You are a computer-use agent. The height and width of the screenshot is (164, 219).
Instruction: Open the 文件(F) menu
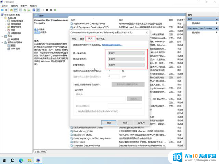point(5,6)
